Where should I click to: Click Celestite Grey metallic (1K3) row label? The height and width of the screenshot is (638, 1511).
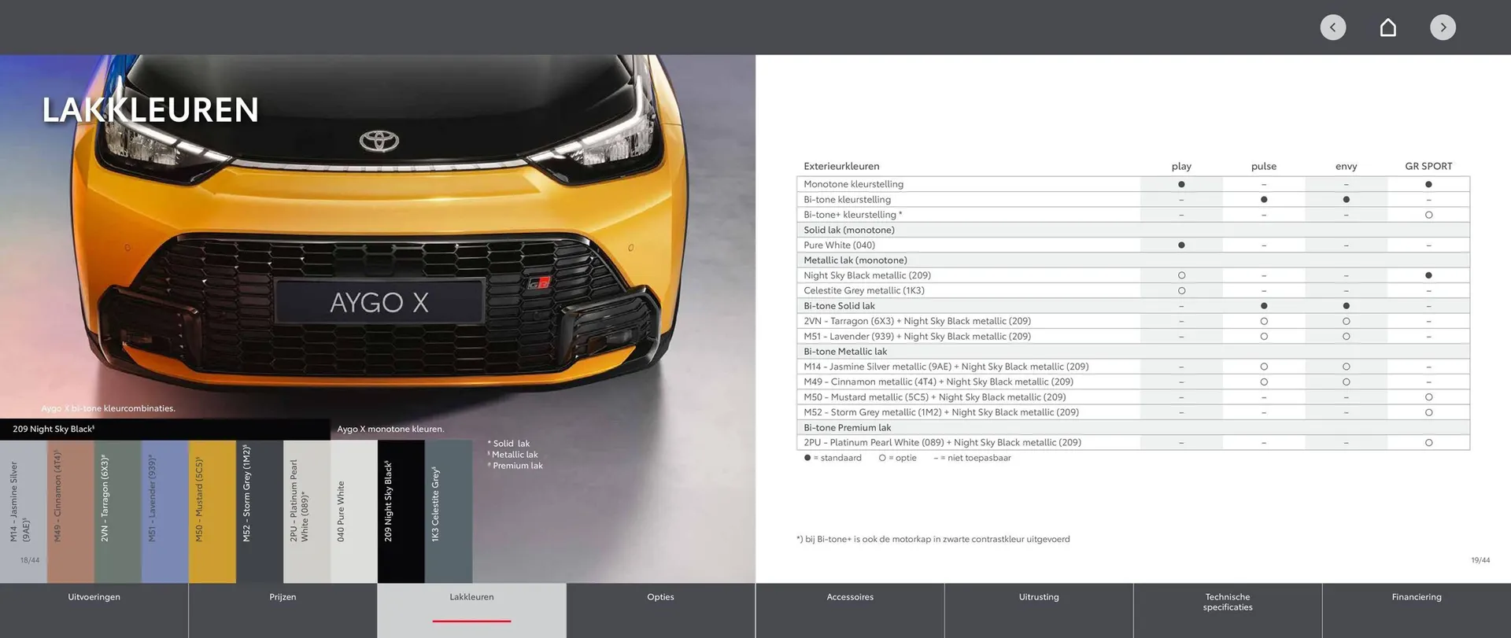pyautogui.click(x=864, y=290)
